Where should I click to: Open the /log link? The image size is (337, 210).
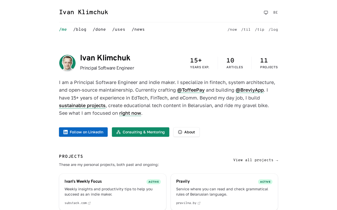(x=273, y=30)
